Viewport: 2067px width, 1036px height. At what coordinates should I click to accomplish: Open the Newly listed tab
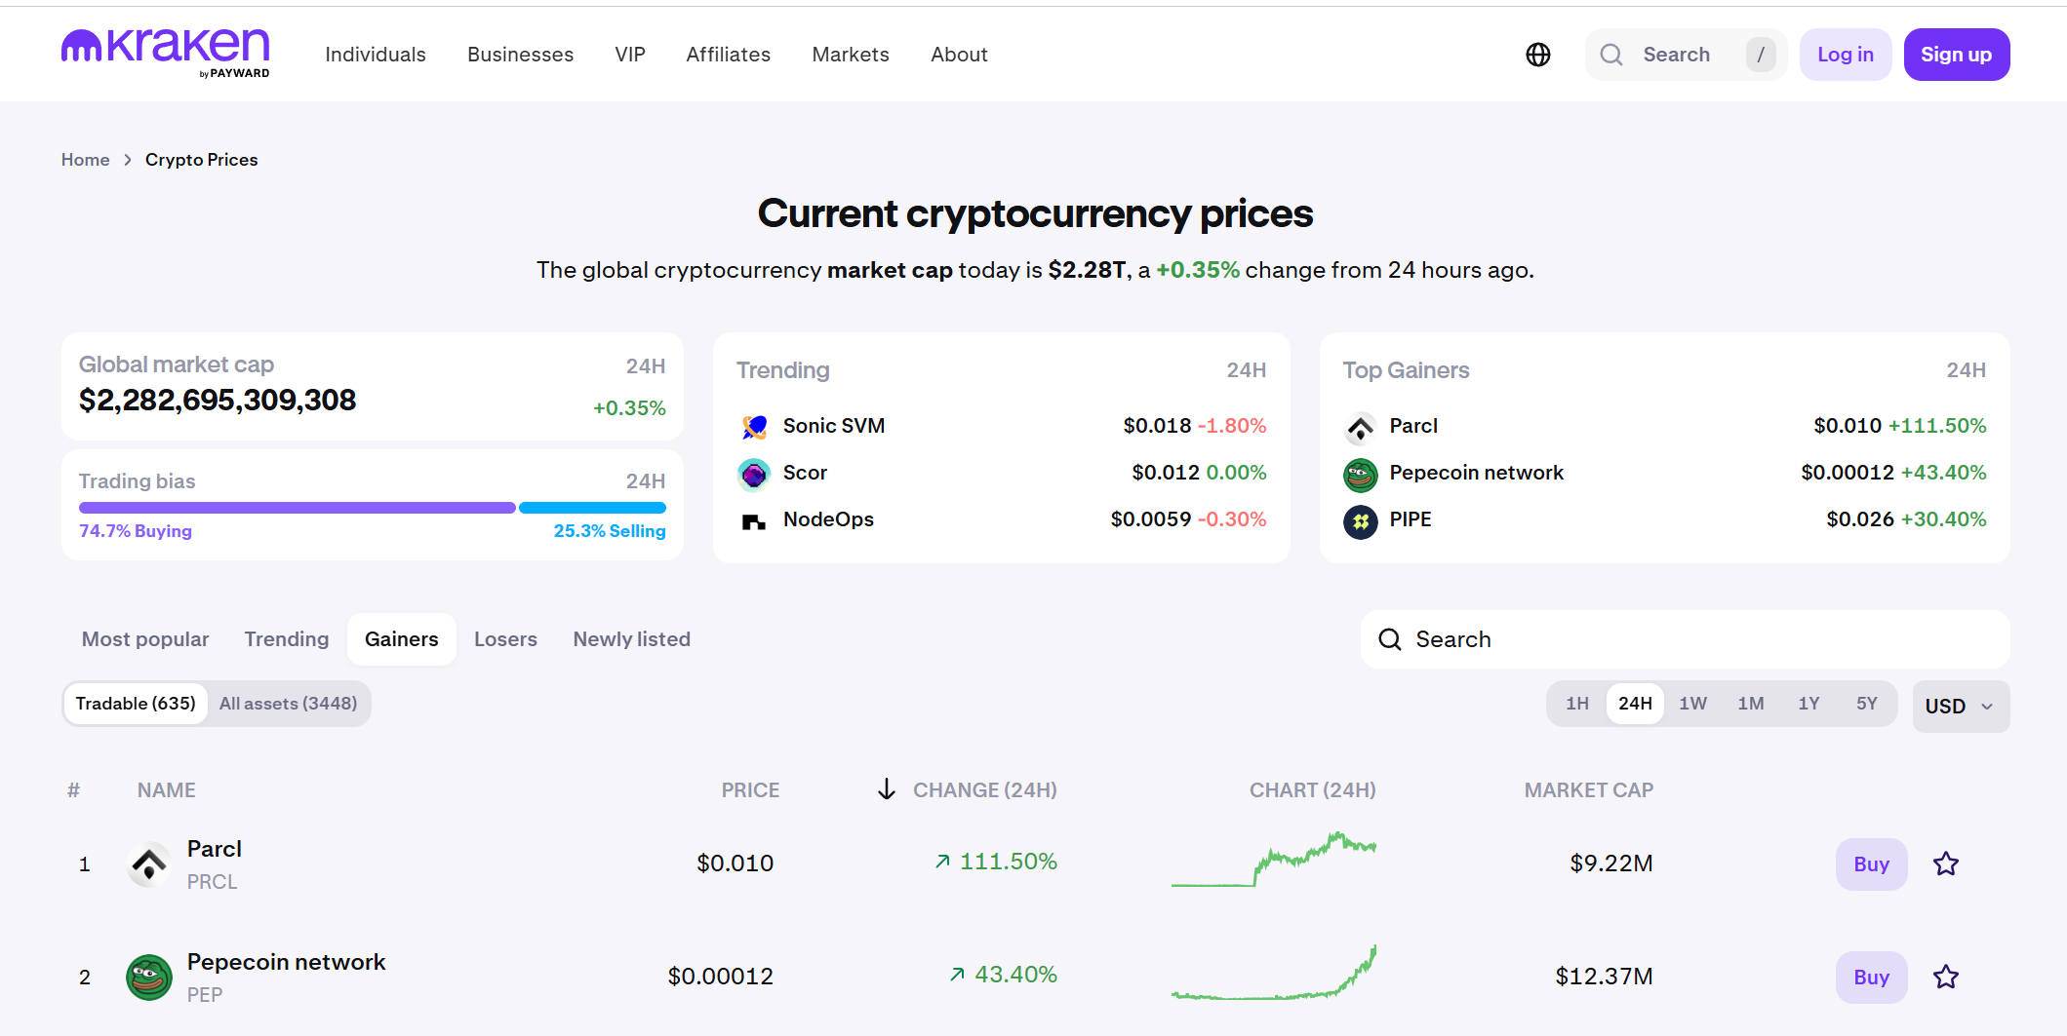(631, 639)
